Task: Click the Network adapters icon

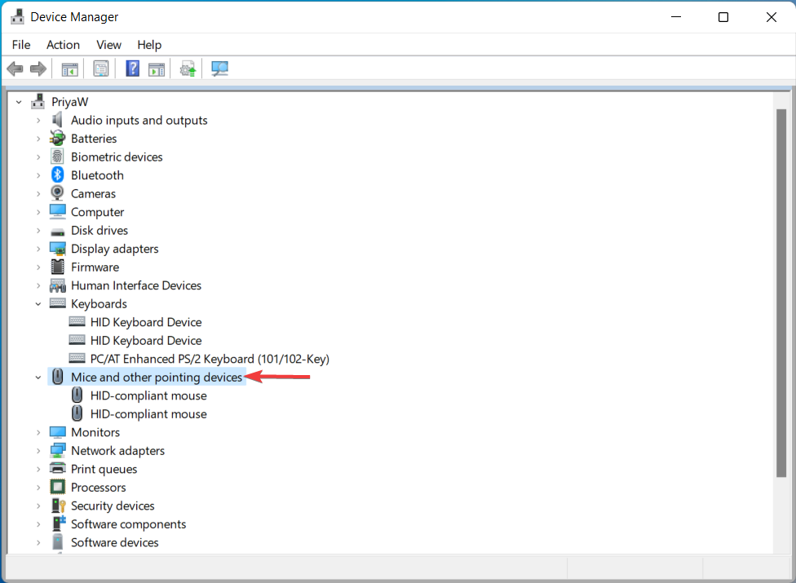Action: (57, 451)
